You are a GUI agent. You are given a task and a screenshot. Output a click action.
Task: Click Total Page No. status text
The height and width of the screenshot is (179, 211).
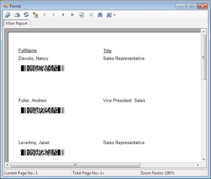coord(88,173)
